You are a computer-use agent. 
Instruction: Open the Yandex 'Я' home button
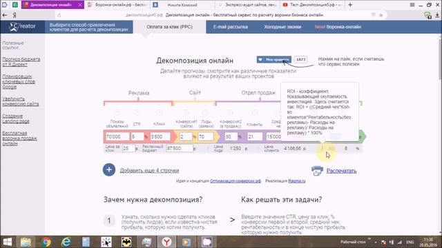pyautogui.click(x=15, y=15)
